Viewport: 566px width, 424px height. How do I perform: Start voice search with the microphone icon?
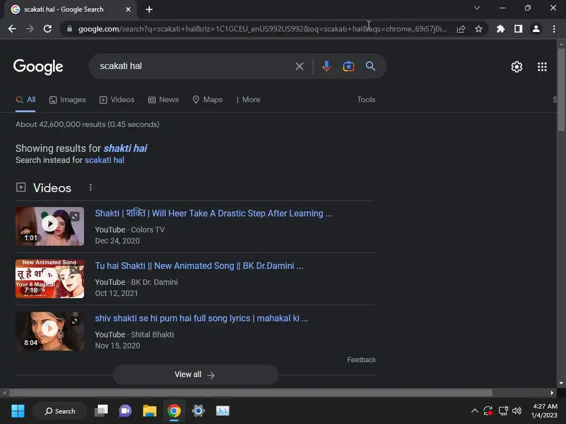326,66
